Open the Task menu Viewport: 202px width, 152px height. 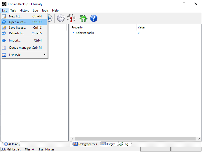coord(13,11)
